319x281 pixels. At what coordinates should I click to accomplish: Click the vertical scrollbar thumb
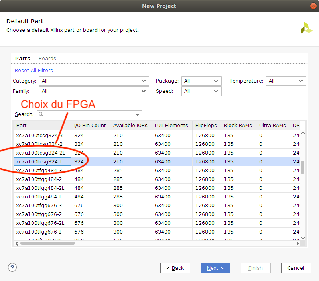tap(303, 167)
